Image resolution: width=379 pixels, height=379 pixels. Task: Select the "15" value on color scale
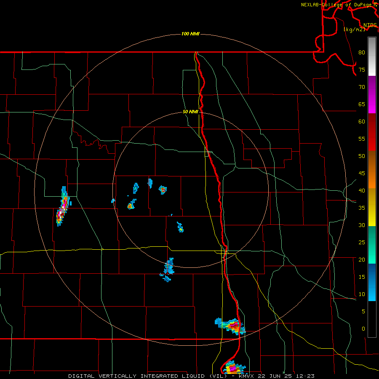[x=362, y=277]
